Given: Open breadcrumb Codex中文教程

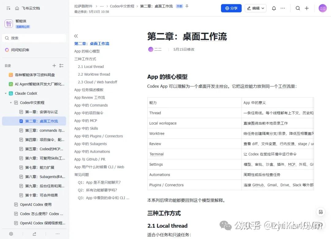Looking at the screenshot, I should [x=122, y=6].
